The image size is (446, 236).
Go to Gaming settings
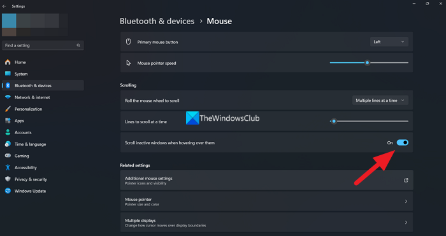(43, 156)
